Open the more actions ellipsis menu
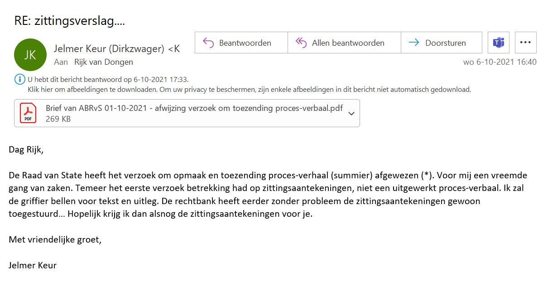The width and height of the screenshot is (538, 291). tap(525, 43)
